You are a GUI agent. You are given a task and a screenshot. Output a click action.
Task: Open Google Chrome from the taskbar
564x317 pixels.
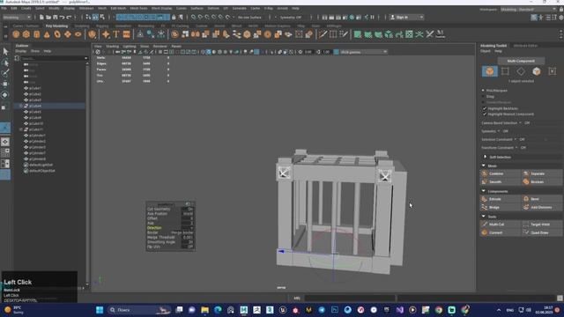(439, 310)
